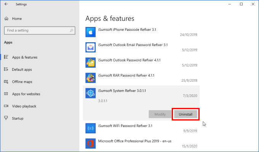Image resolution: width=259 pixels, height=152 pixels.
Task: Open Offline maps section
Action: pyautogui.click(x=22, y=82)
